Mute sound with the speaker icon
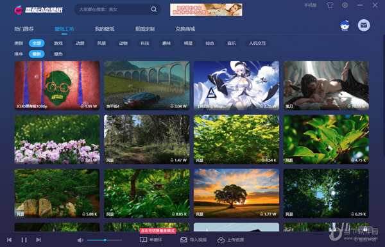Screen dimensions: 385x247 point(80,240)
